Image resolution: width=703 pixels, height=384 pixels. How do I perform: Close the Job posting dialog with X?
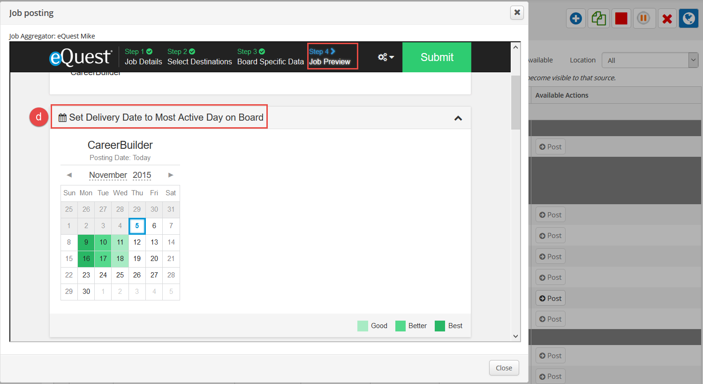click(x=517, y=13)
